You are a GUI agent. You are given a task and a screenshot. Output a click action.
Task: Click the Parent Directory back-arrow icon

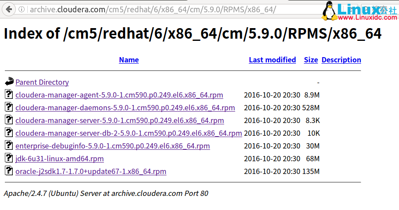(x=9, y=81)
